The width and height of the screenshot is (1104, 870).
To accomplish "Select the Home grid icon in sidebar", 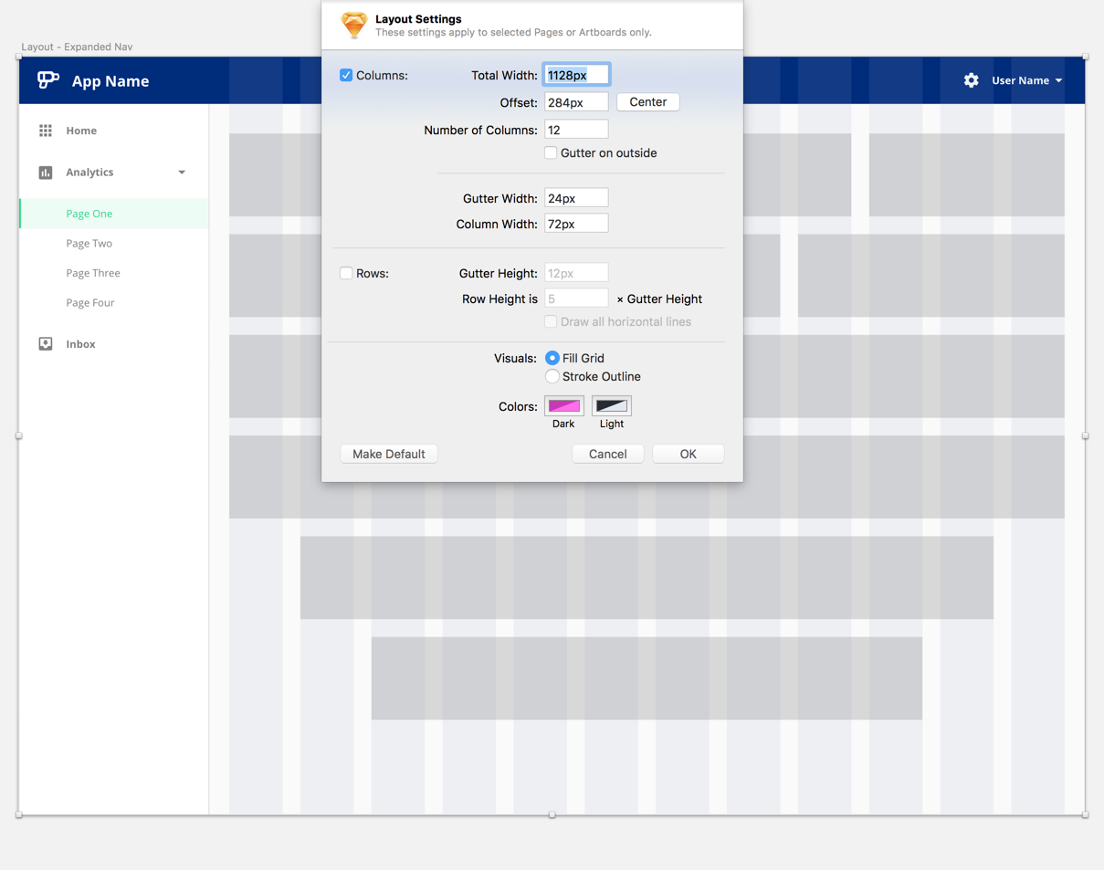I will pyautogui.click(x=45, y=131).
